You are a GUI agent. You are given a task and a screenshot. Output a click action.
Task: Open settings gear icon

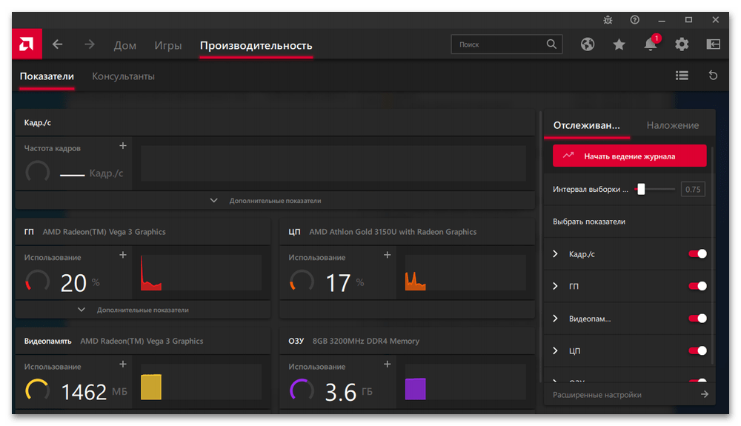point(682,44)
